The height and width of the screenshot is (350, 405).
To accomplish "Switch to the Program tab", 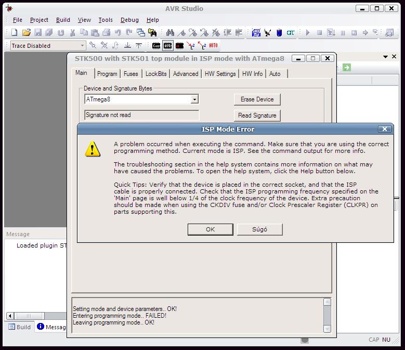I will click(x=107, y=74).
